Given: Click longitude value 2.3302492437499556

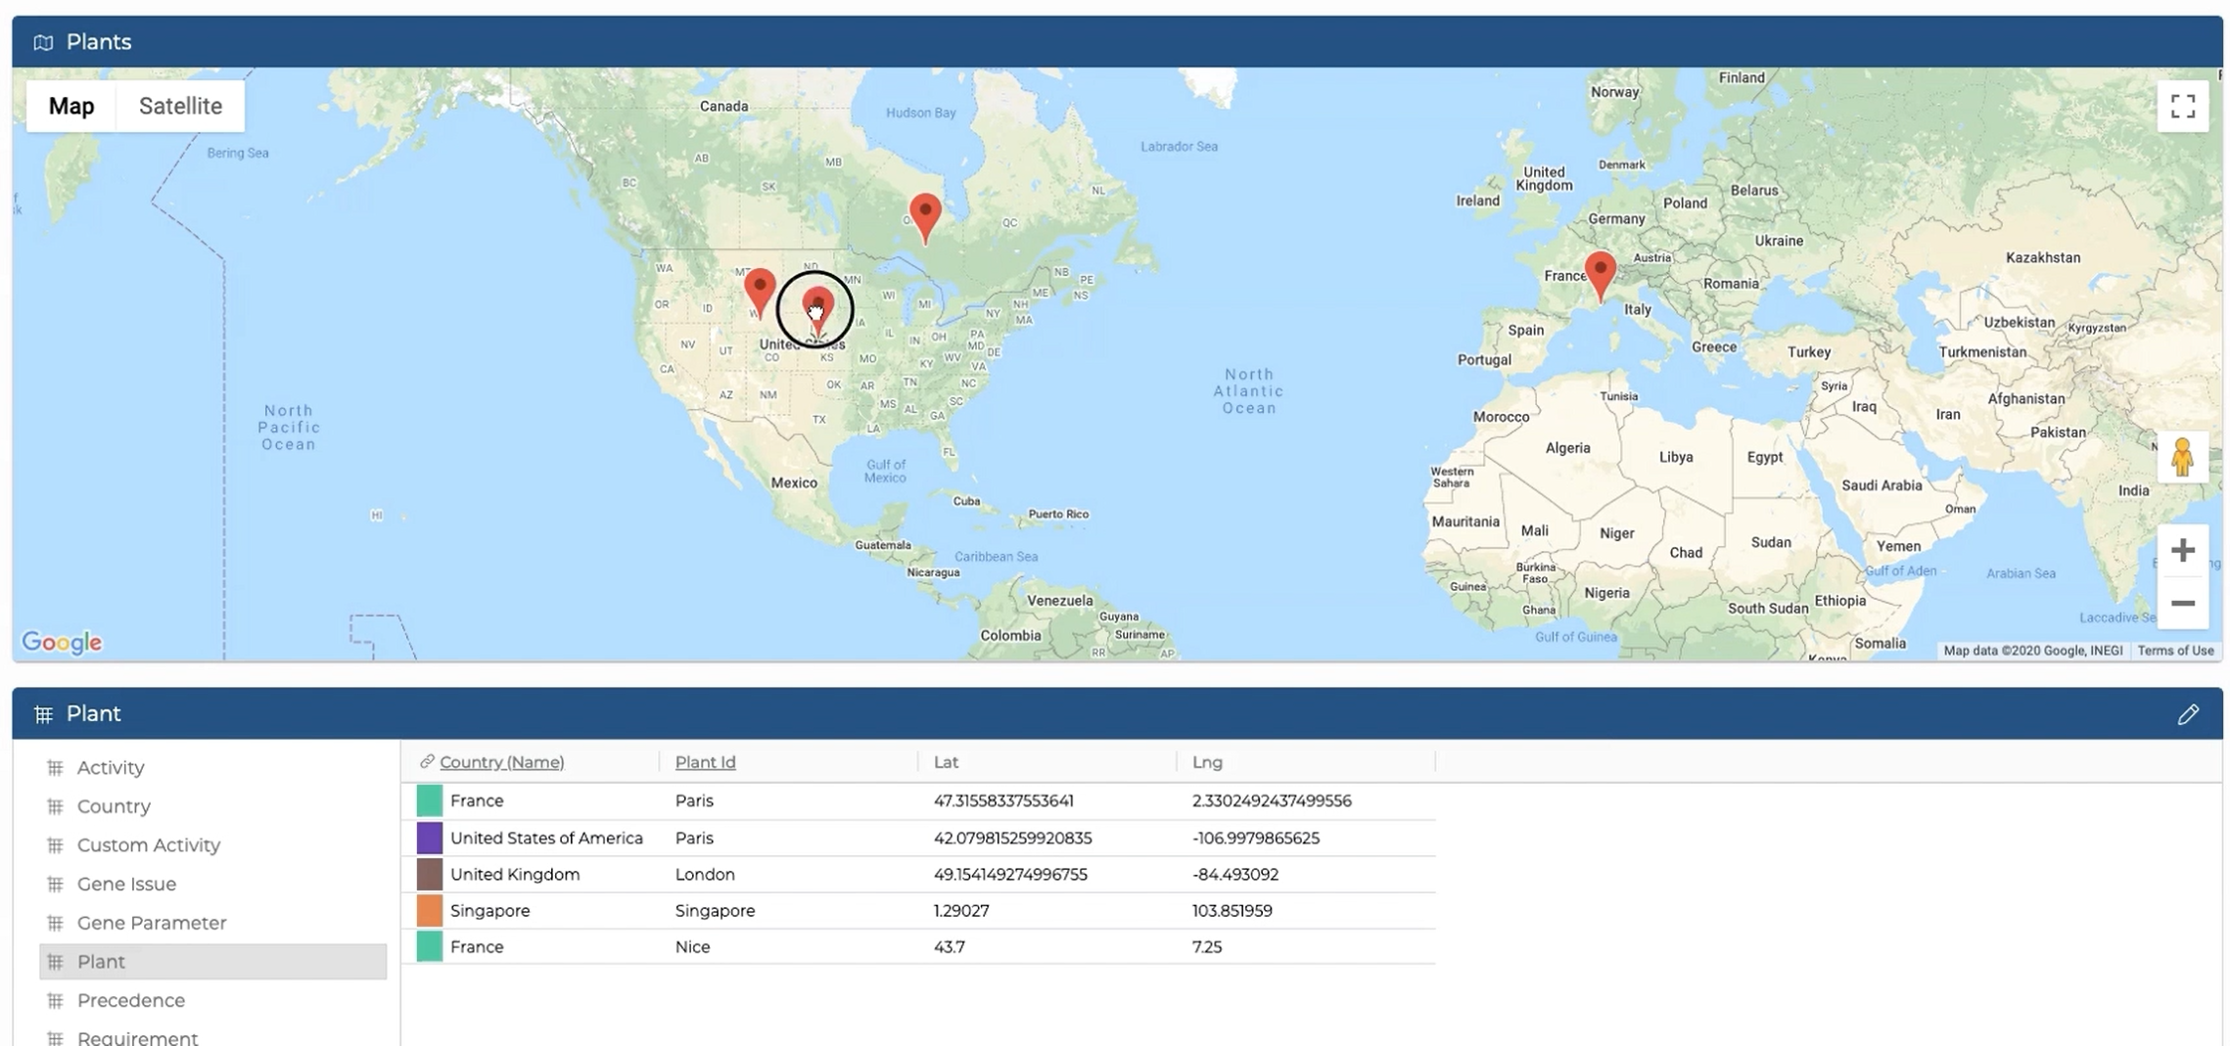Looking at the screenshot, I should point(1271,800).
